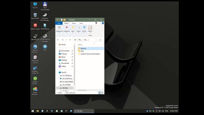
Task: Expand the Select ribbon group
Action: coord(84,30)
